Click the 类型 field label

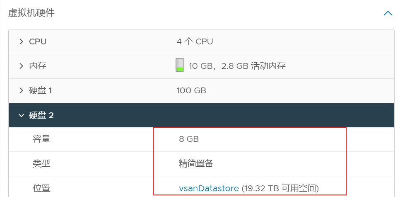[41, 164]
